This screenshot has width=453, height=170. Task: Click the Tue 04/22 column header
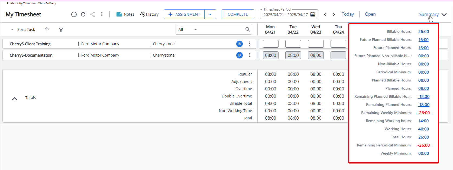click(x=293, y=29)
